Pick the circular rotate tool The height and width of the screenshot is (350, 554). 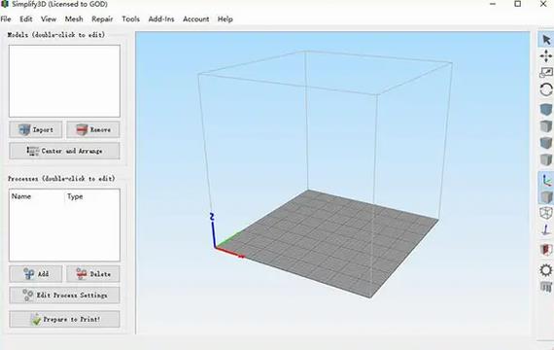[x=546, y=89]
